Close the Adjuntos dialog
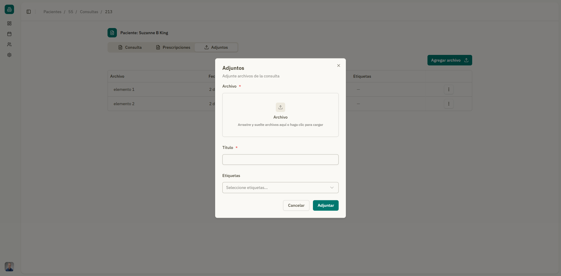Screen dimensions: 561x276 click(x=338, y=66)
